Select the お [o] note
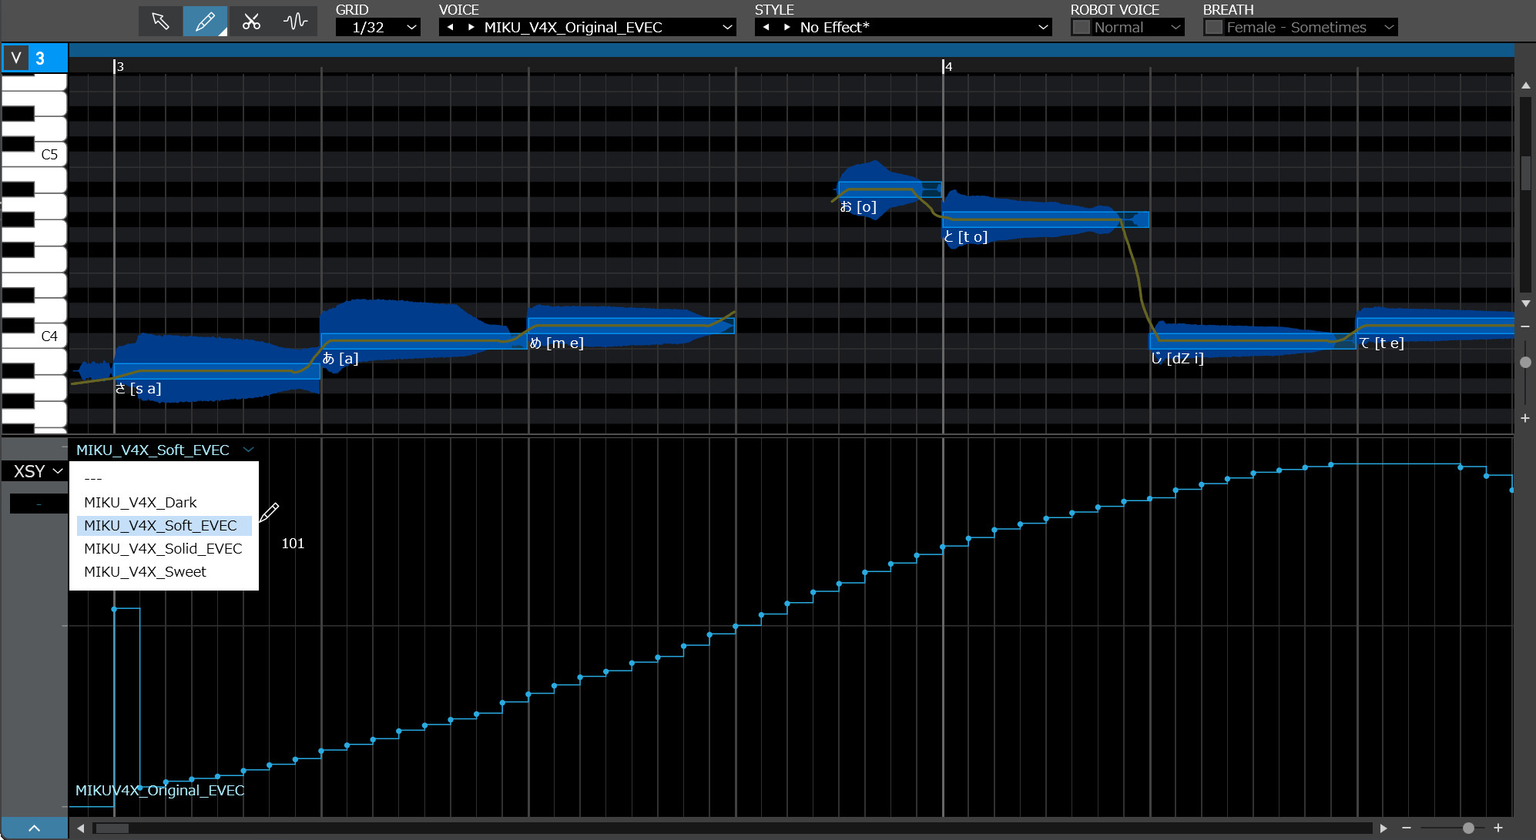This screenshot has width=1536, height=840. (890, 189)
